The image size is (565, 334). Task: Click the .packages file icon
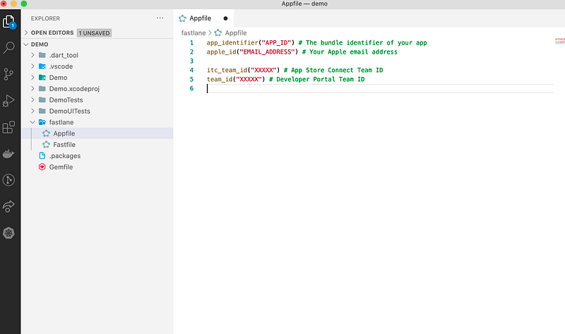click(42, 155)
